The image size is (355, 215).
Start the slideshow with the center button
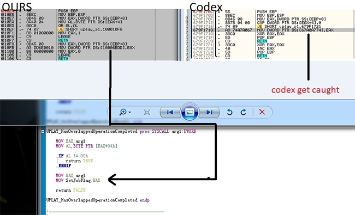pyautogui.click(x=190, y=112)
